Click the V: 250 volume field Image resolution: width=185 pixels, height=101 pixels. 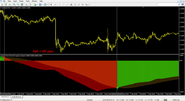click(157, 100)
